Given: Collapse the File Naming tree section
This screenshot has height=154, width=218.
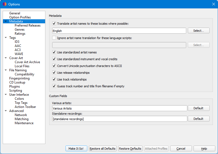Looking at the screenshot, I should (x=6, y=70).
